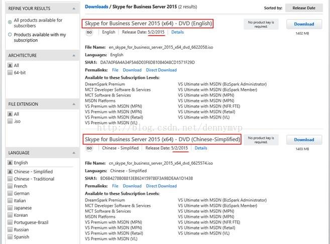Image resolution: width=330 pixels, height=244 pixels.
Task: Check the Russian language filter
Action: point(10,230)
